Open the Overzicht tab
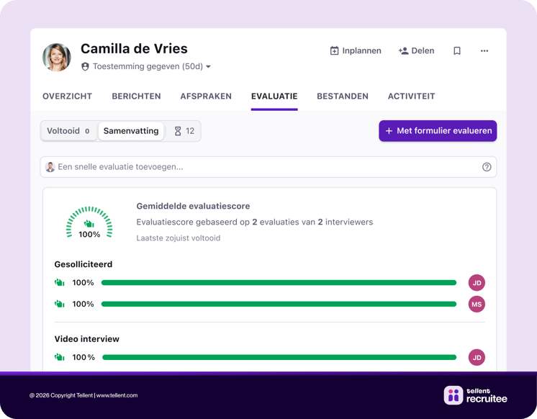 click(x=67, y=96)
